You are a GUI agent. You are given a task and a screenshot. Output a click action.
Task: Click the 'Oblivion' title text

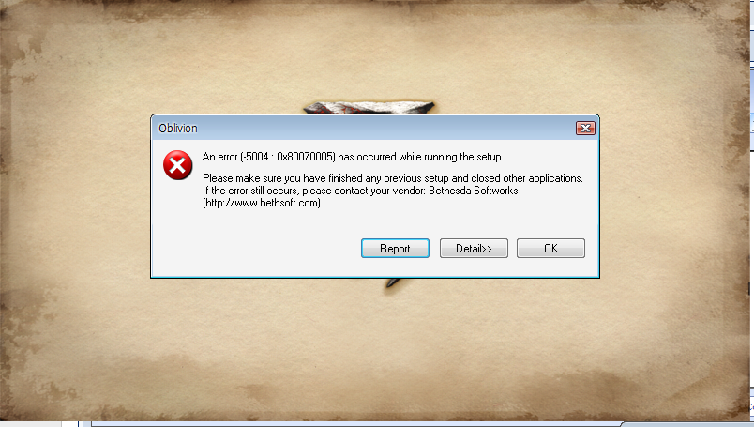(x=178, y=128)
